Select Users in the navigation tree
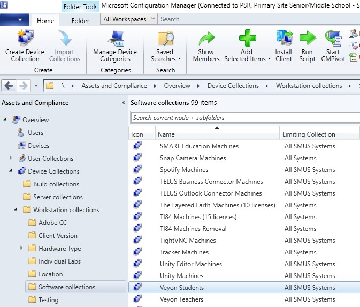Image resolution: width=360 pixels, height=307 pixels. 36,133
